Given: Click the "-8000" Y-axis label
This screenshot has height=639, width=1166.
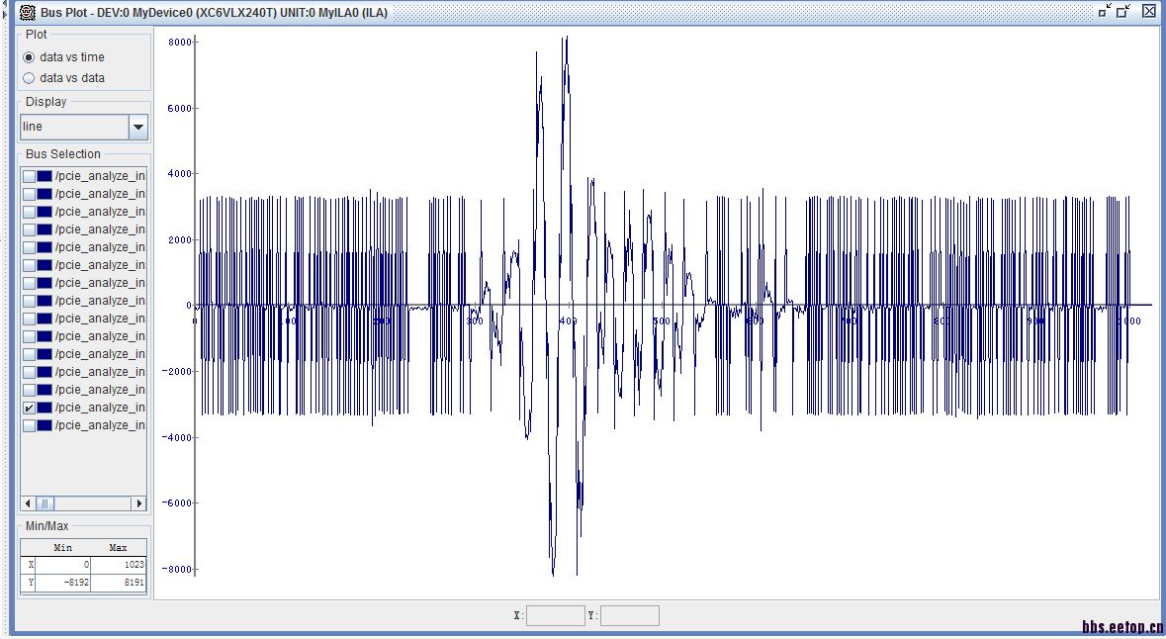Looking at the screenshot, I should click(x=177, y=570).
